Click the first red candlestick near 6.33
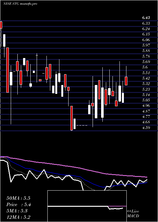Screen dimensions: 158x222 pyautogui.click(x=1, y=25)
